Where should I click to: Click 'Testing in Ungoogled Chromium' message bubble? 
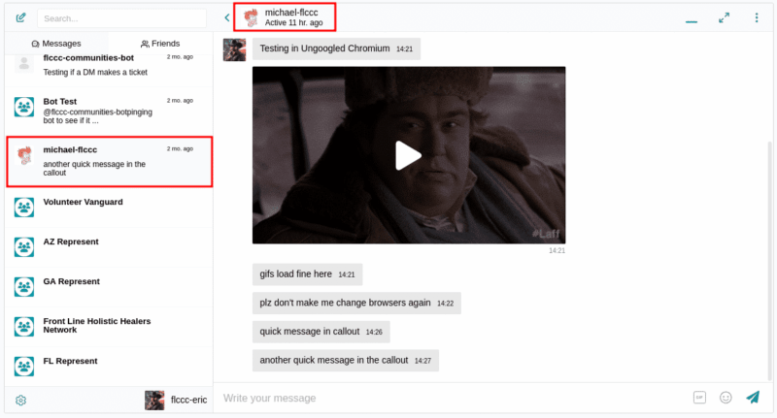(336, 48)
